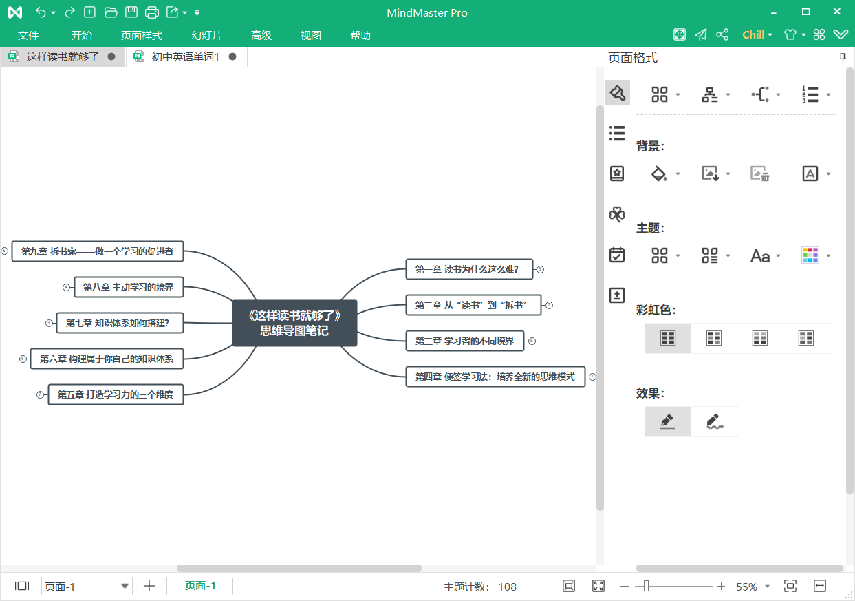Switch to 初中英语单词1 document tab
Screen dimensions: 855x601
tap(185, 57)
